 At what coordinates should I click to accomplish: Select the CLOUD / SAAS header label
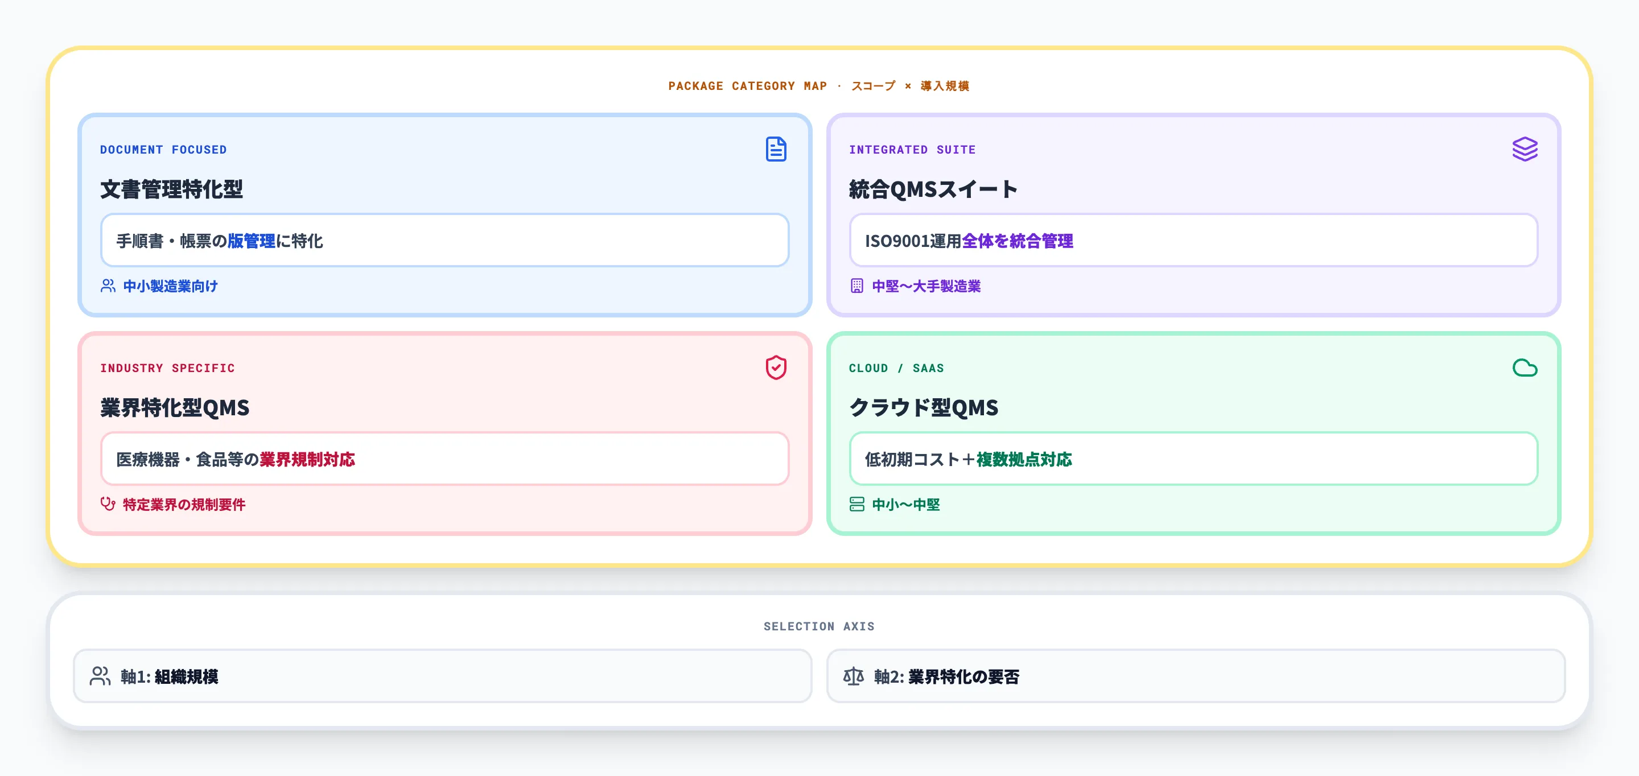(x=896, y=368)
